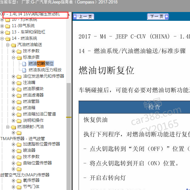
Task: Click the folder icon beside 节气门体
Action: pyautogui.click(x=19, y=187)
